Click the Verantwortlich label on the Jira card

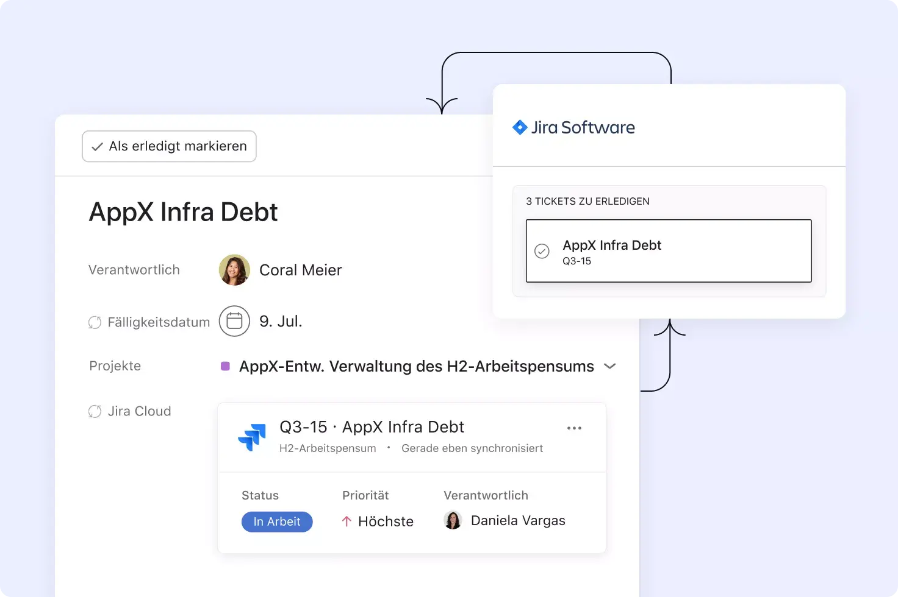486,495
